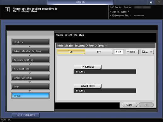Screen dimensions: 163x122
Task: Click the information icon beside message
Action: click(7, 10)
